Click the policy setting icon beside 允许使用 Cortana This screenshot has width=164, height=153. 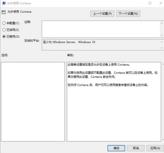[x=4, y=12]
